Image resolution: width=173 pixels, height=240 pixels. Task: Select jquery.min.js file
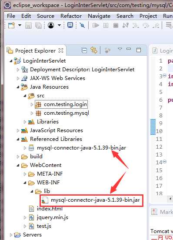pyautogui.click(x=53, y=217)
